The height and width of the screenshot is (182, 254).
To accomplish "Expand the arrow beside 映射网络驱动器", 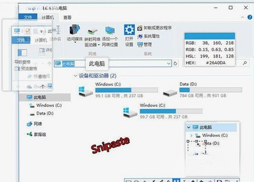I will pyautogui.click(x=98, y=45).
